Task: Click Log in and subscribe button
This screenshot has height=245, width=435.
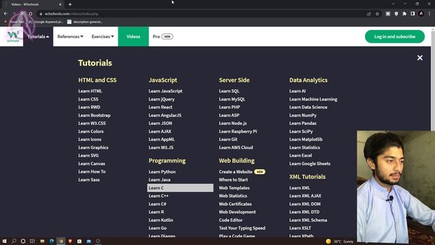Action: pyautogui.click(x=394, y=36)
